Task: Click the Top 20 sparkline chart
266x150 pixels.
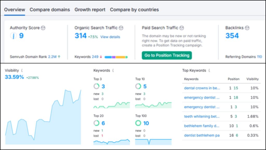Action: pyautogui.click(x=112, y=142)
